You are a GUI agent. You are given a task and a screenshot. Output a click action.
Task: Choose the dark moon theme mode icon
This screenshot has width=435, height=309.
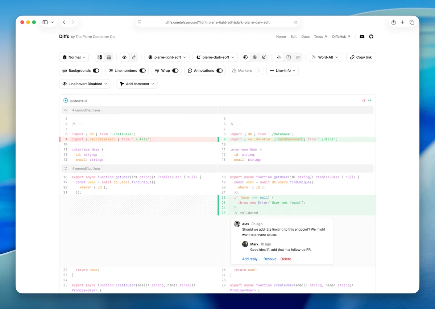(x=264, y=57)
